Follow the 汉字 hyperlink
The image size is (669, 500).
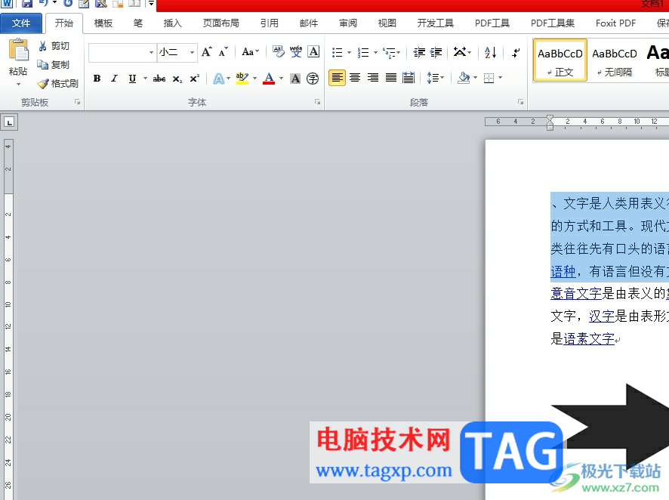click(602, 316)
